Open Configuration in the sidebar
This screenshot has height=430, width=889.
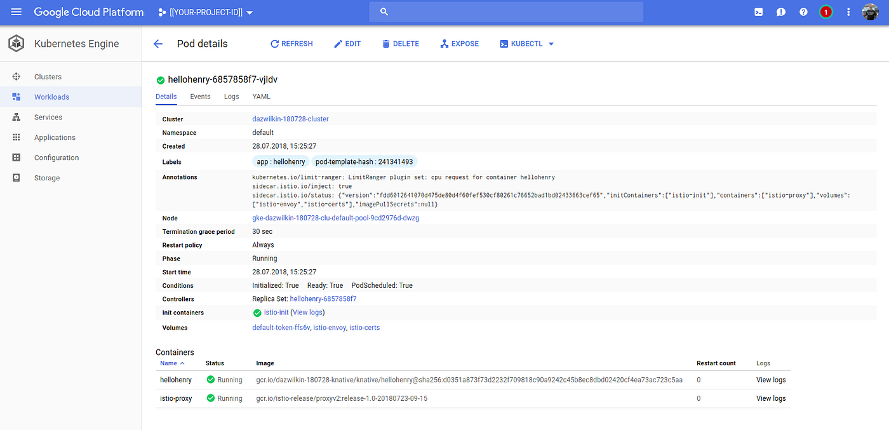tap(57, 158)
